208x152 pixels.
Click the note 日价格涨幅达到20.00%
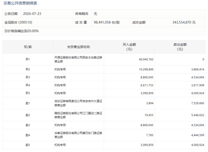tap(21, 31)
